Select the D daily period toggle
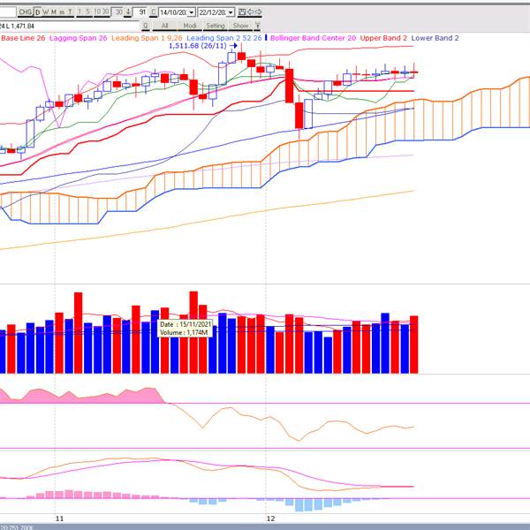This screenshot has height=530, width=530. tap(37, 12)
